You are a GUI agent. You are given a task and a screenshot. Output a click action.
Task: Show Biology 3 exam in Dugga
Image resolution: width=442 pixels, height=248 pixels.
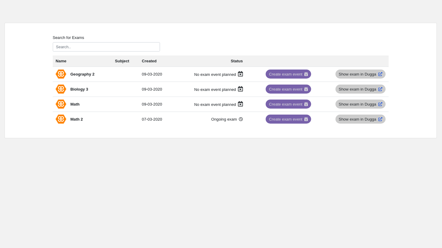tap(360, 89)
